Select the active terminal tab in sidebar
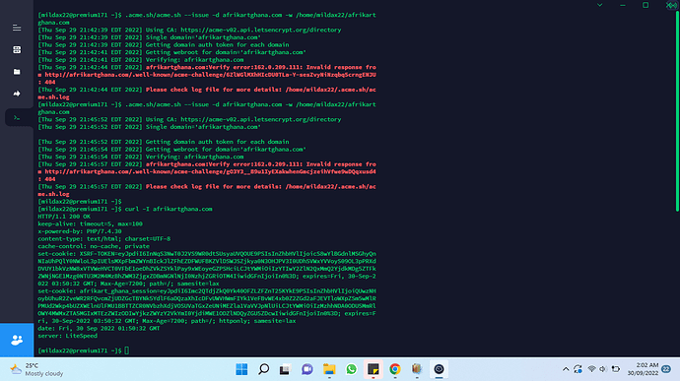Screen dimensions: 680x381 point(17,117)
